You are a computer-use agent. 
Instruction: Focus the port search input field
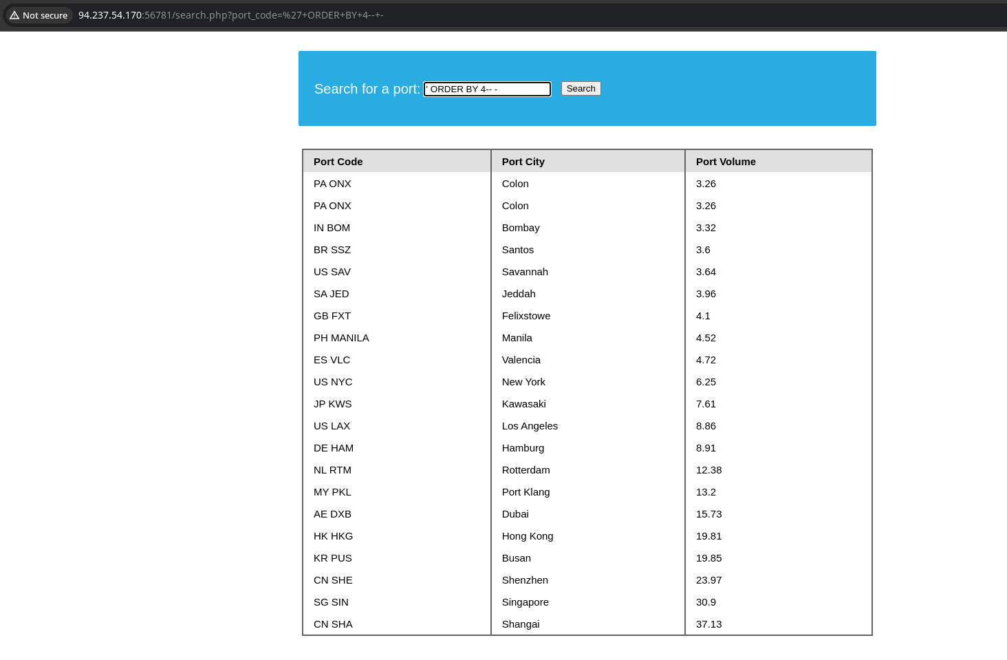[x=487, y=89]
